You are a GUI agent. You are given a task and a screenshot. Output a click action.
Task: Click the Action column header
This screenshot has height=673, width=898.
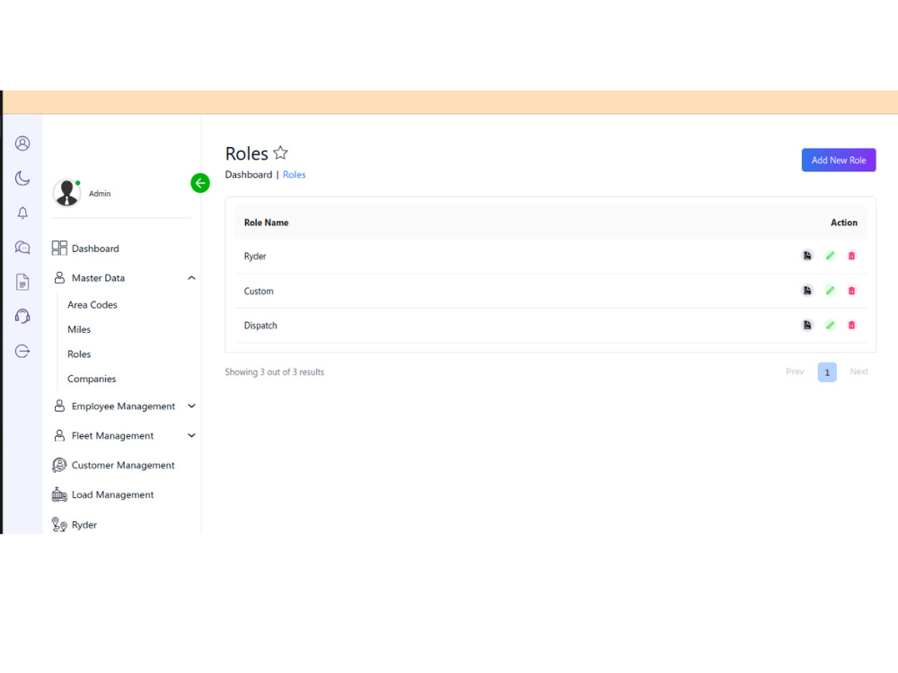coord(844,223)
